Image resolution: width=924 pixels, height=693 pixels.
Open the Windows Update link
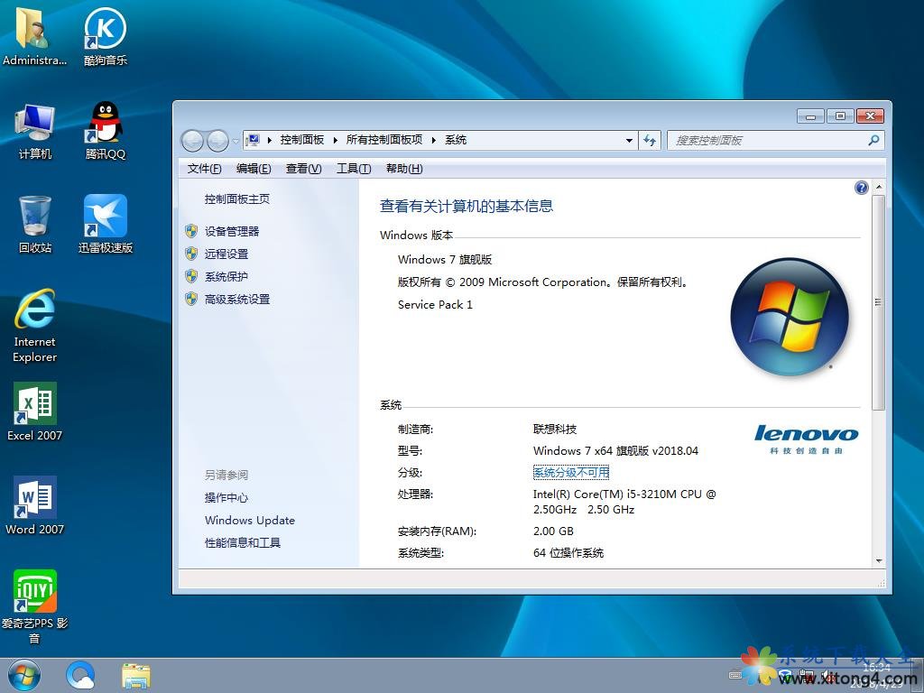point(250,521)
